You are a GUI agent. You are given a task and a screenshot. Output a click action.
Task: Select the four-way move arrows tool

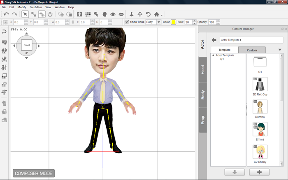pyautogui.click(x=140, y=14)
